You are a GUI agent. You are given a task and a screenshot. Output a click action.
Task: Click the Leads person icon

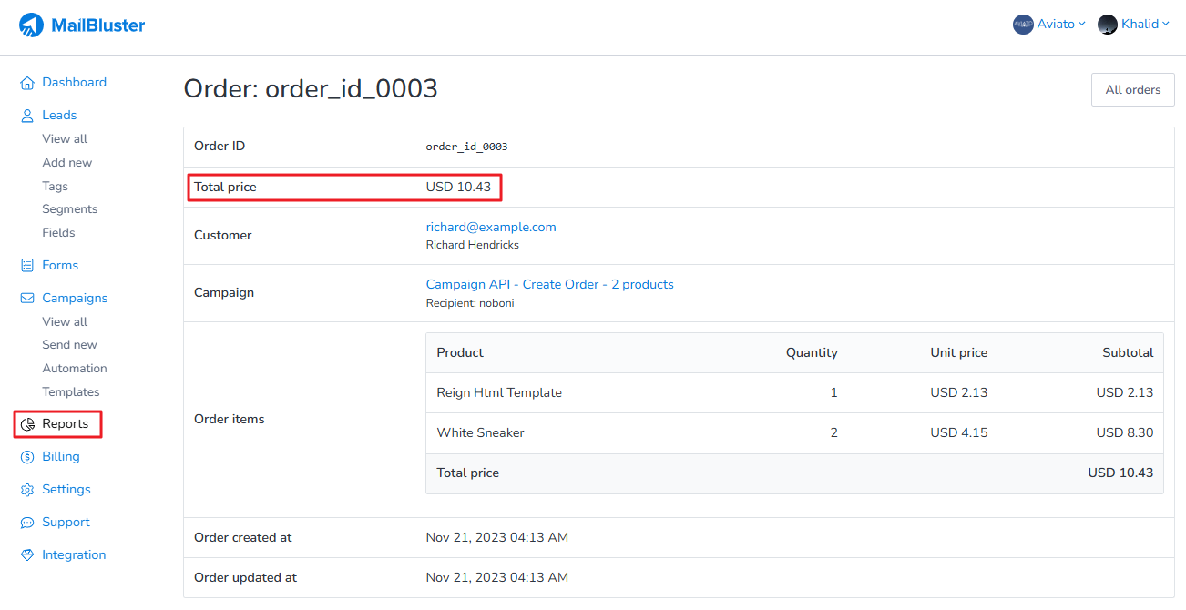click(x=27, y=116)
